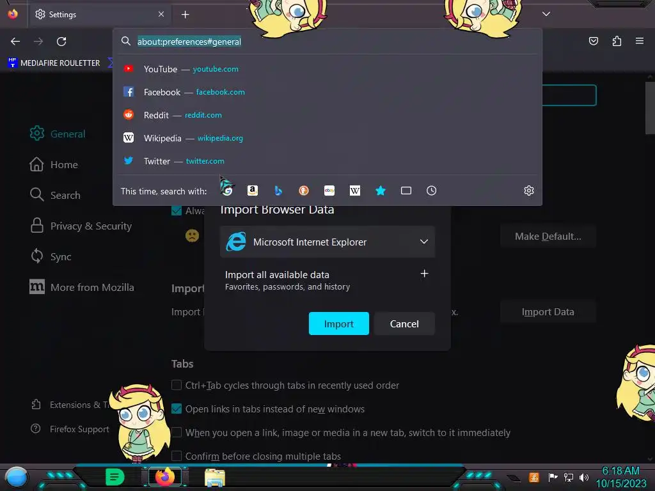Image resolution: width=655 pixels, height=491 pixels.
Task: Search history via clock icon
Action: pos(432,191)
